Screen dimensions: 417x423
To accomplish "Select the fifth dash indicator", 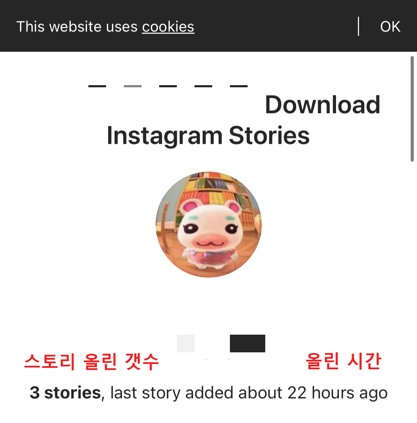I will (239, 86).
